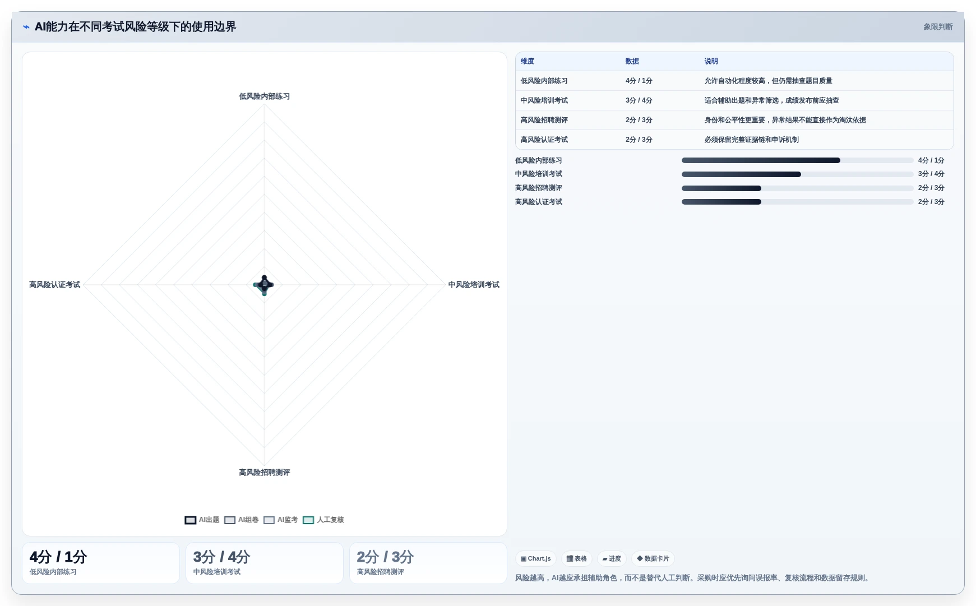Click radar axis label 中风险培训考试
Viewport: 976px width, 606px height.
[x=474, y=285]
